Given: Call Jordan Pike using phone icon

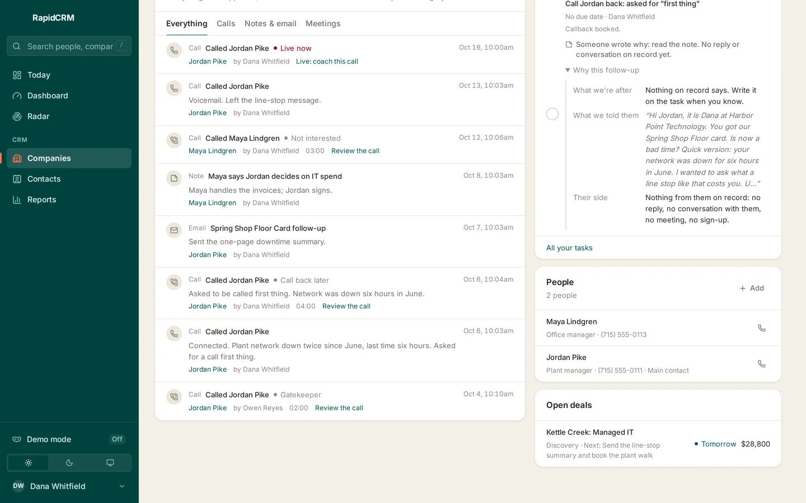Looking at the screenshot, I should pos(762,364).
